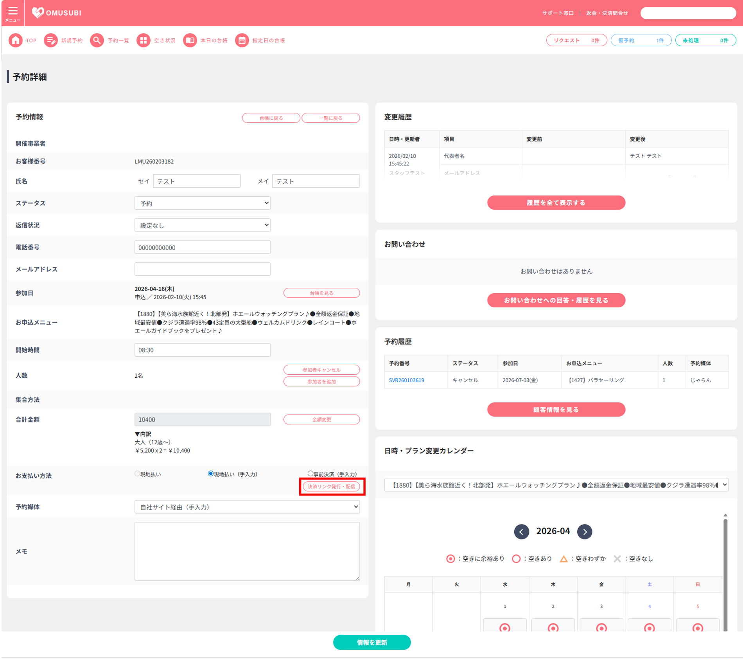
Task: Open the 返信状況 dropdown
Action: pyautogui.click(x=203, y=225)
